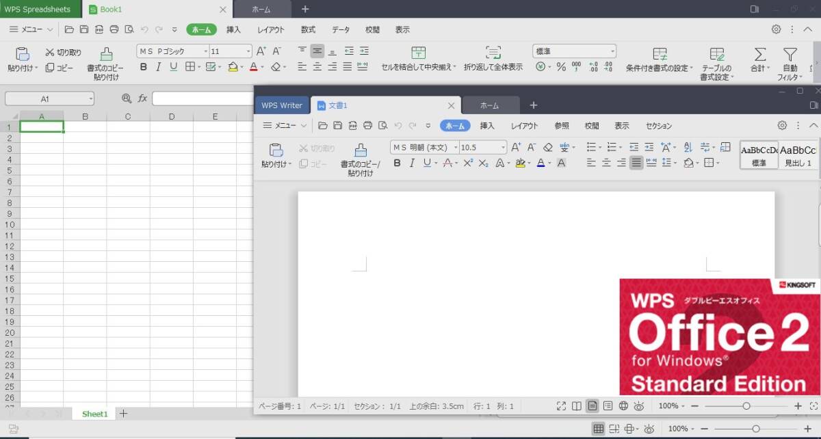
Task: Toggle Bold in Writer ribbon
Action: (x=397, y=163)
